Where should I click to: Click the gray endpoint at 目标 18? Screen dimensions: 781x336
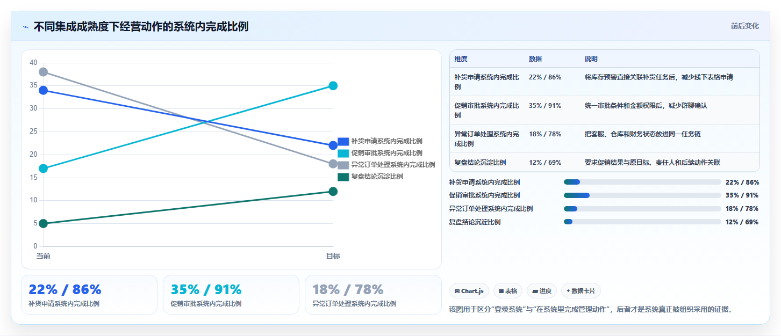[x=333, y=164]
